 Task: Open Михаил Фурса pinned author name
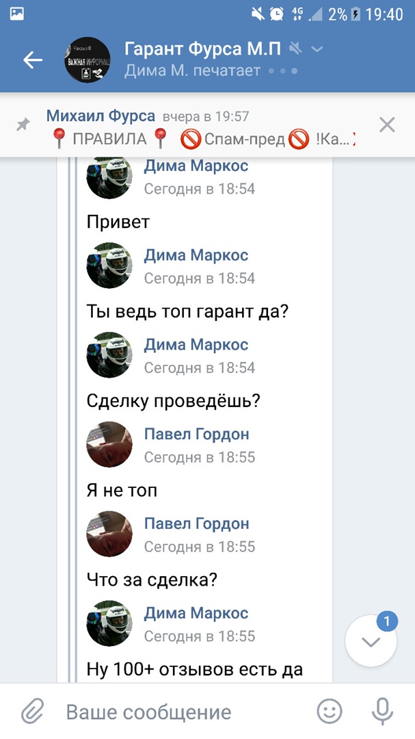point(101,116)
